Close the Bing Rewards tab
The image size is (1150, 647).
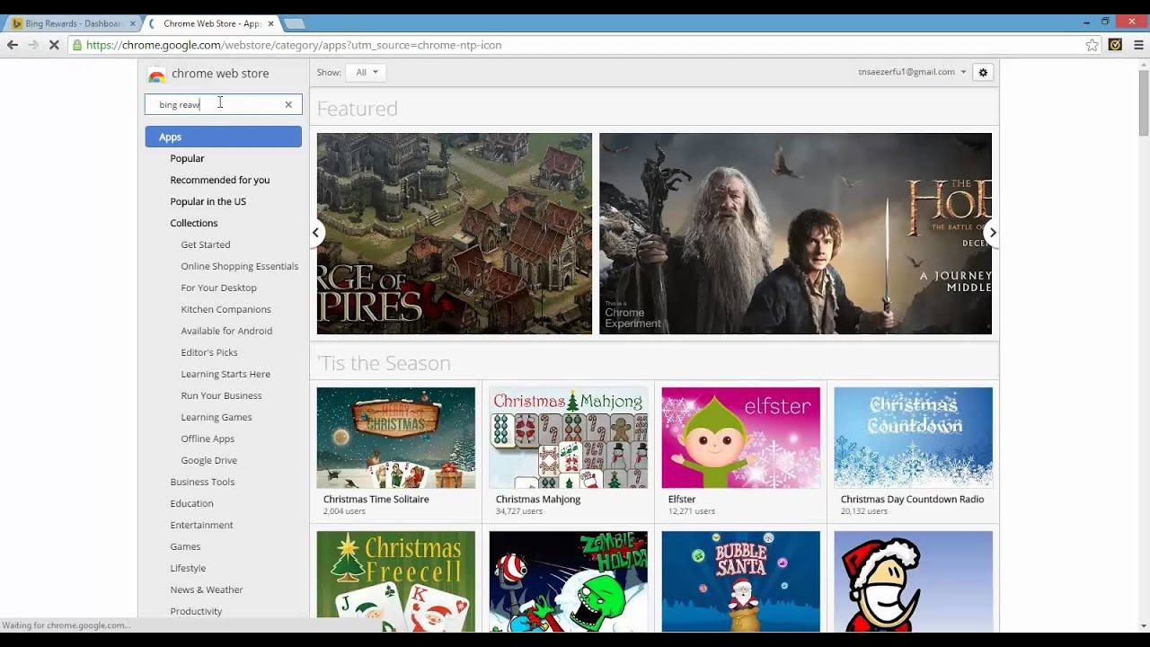(x=133, y=23)
